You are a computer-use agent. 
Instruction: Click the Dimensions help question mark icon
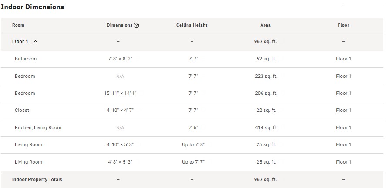tap(137, 25)
